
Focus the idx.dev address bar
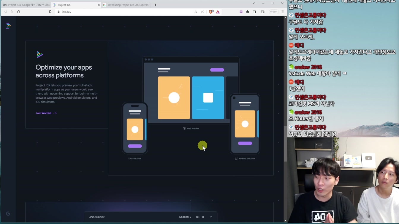[125, 12]
